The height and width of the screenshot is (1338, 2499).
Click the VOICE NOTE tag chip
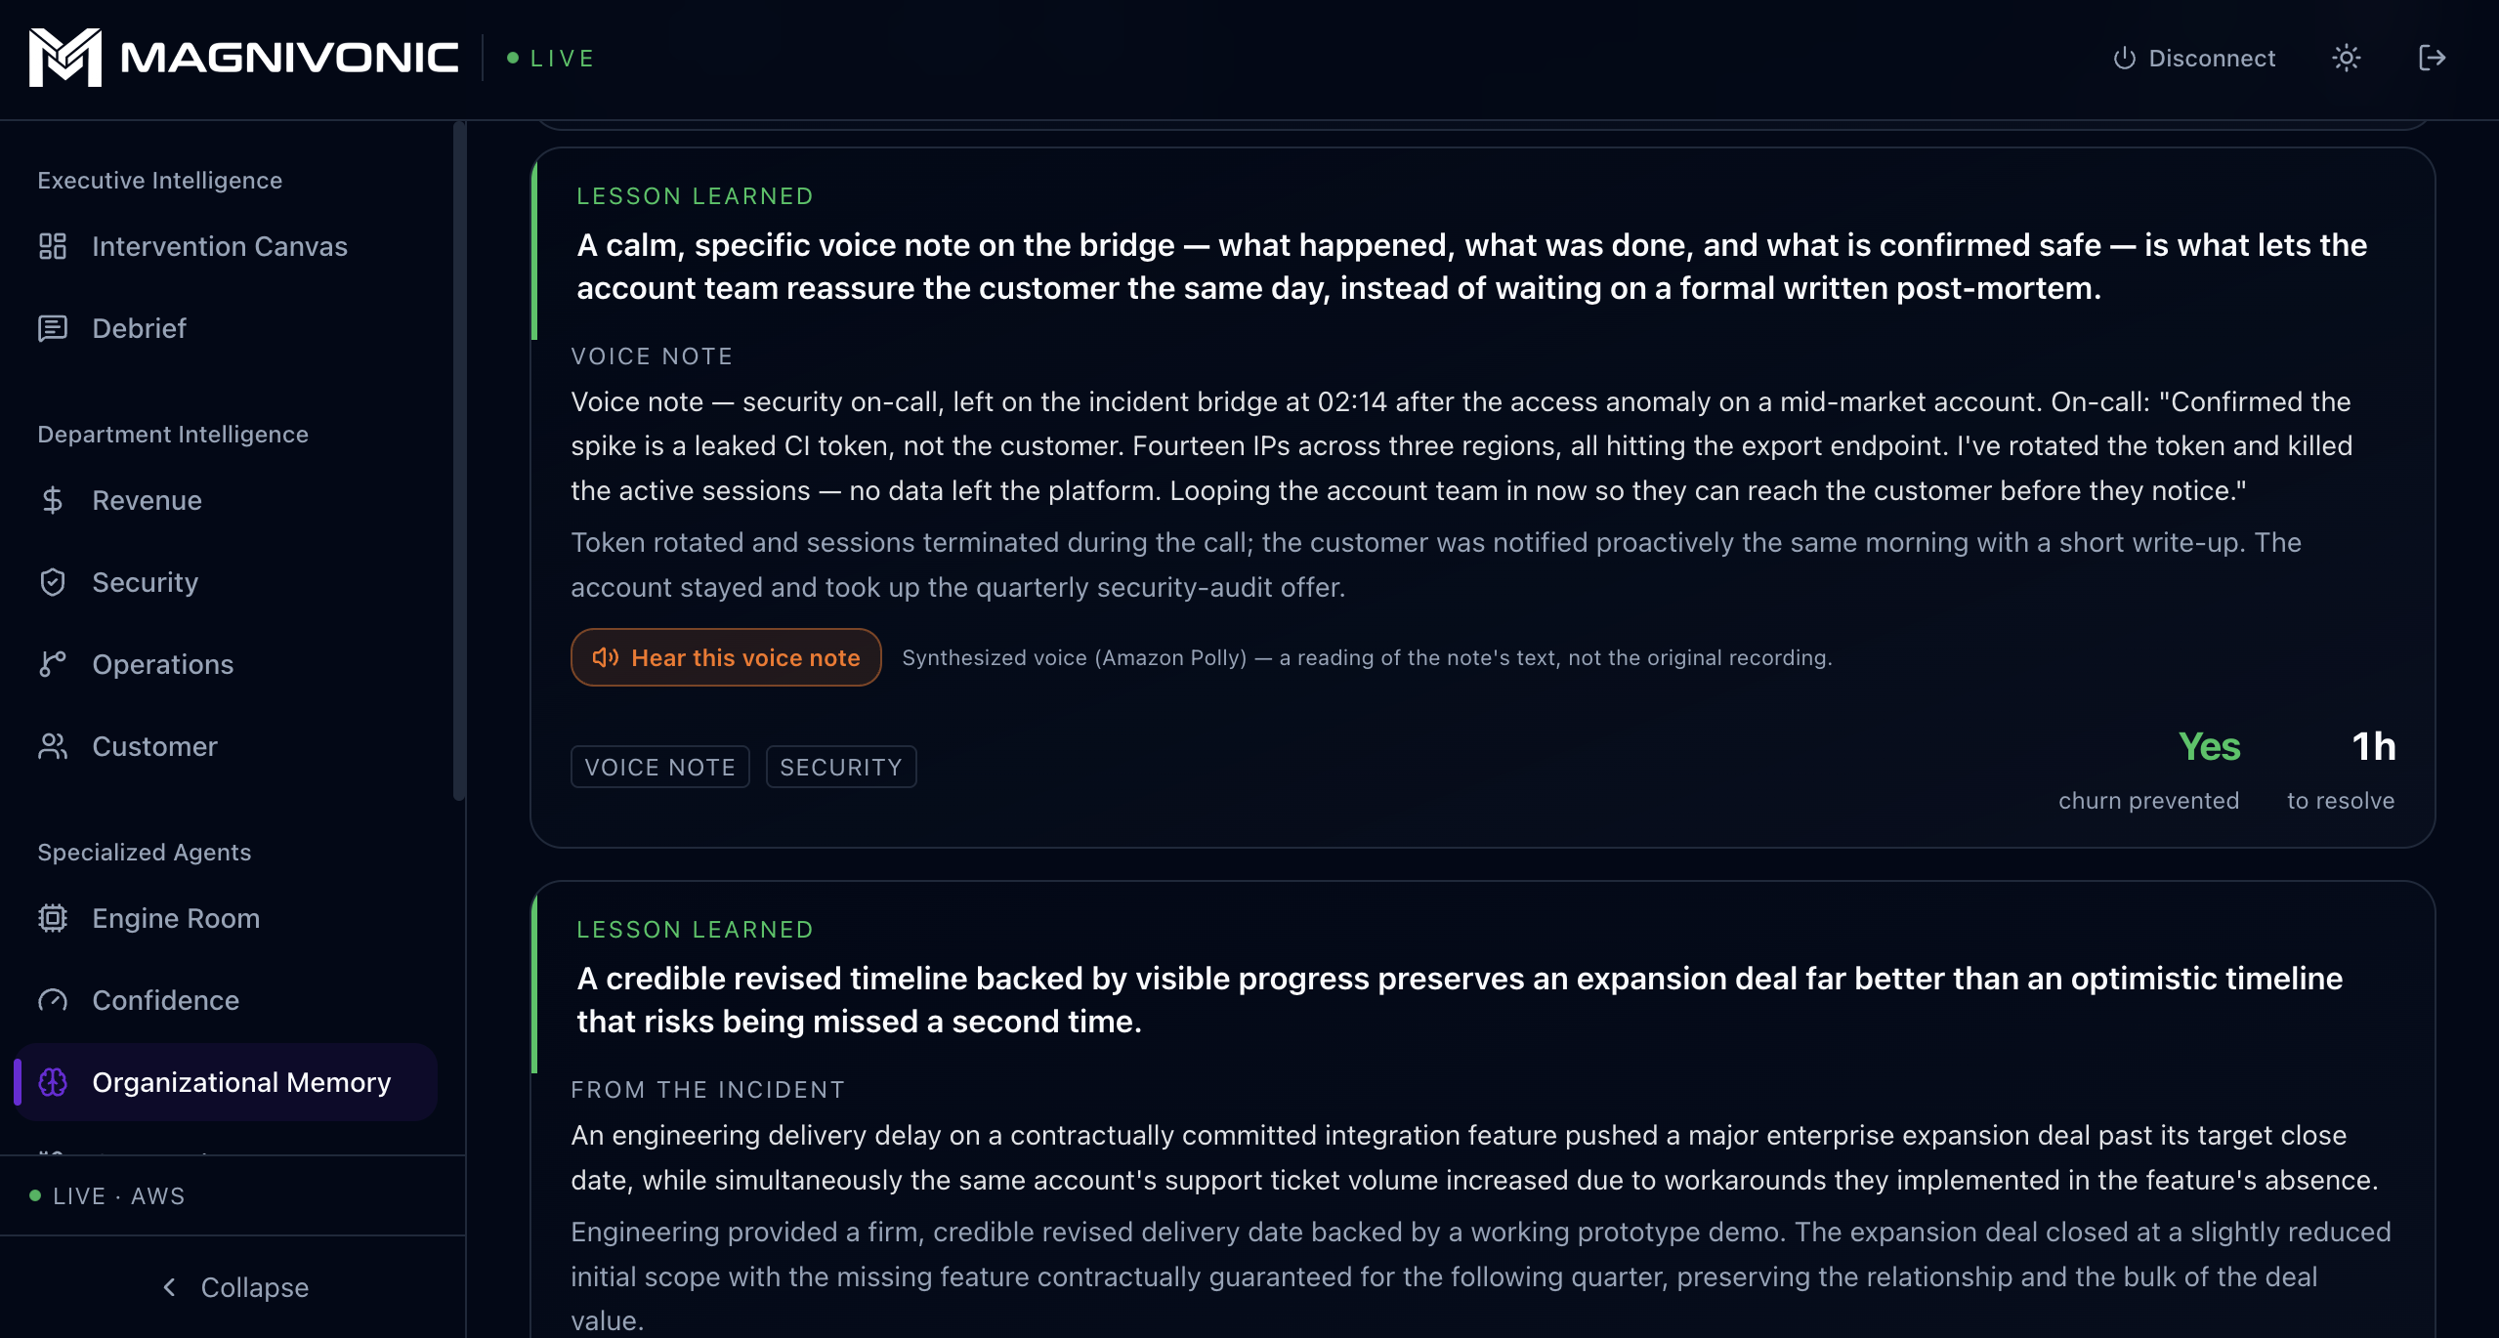click(659, 767)
